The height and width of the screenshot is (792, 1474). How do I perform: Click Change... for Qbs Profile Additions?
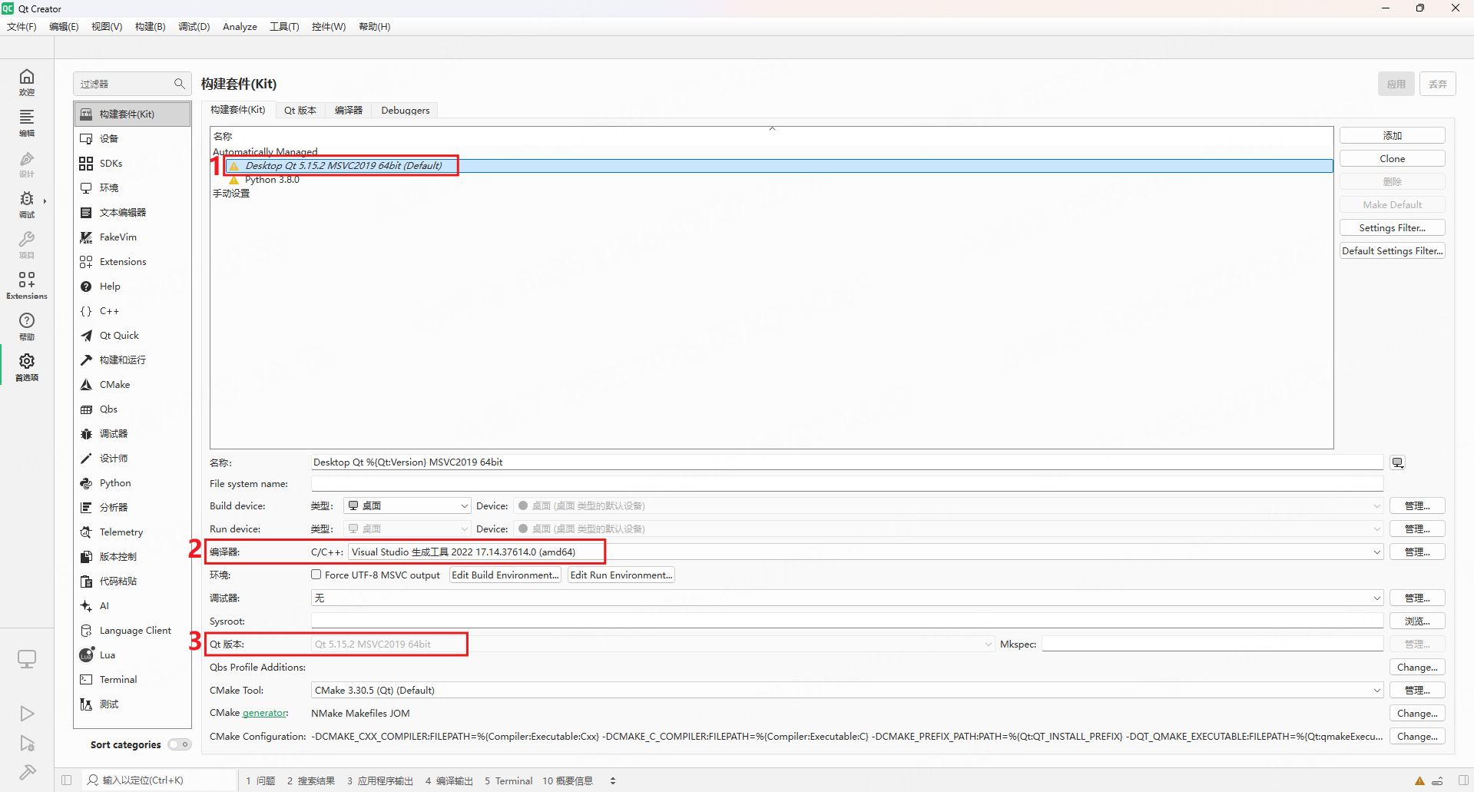[1417, 668]
